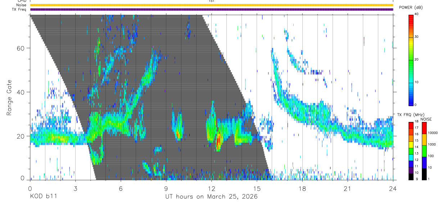Click the "Noise" label above the plot

21,5
